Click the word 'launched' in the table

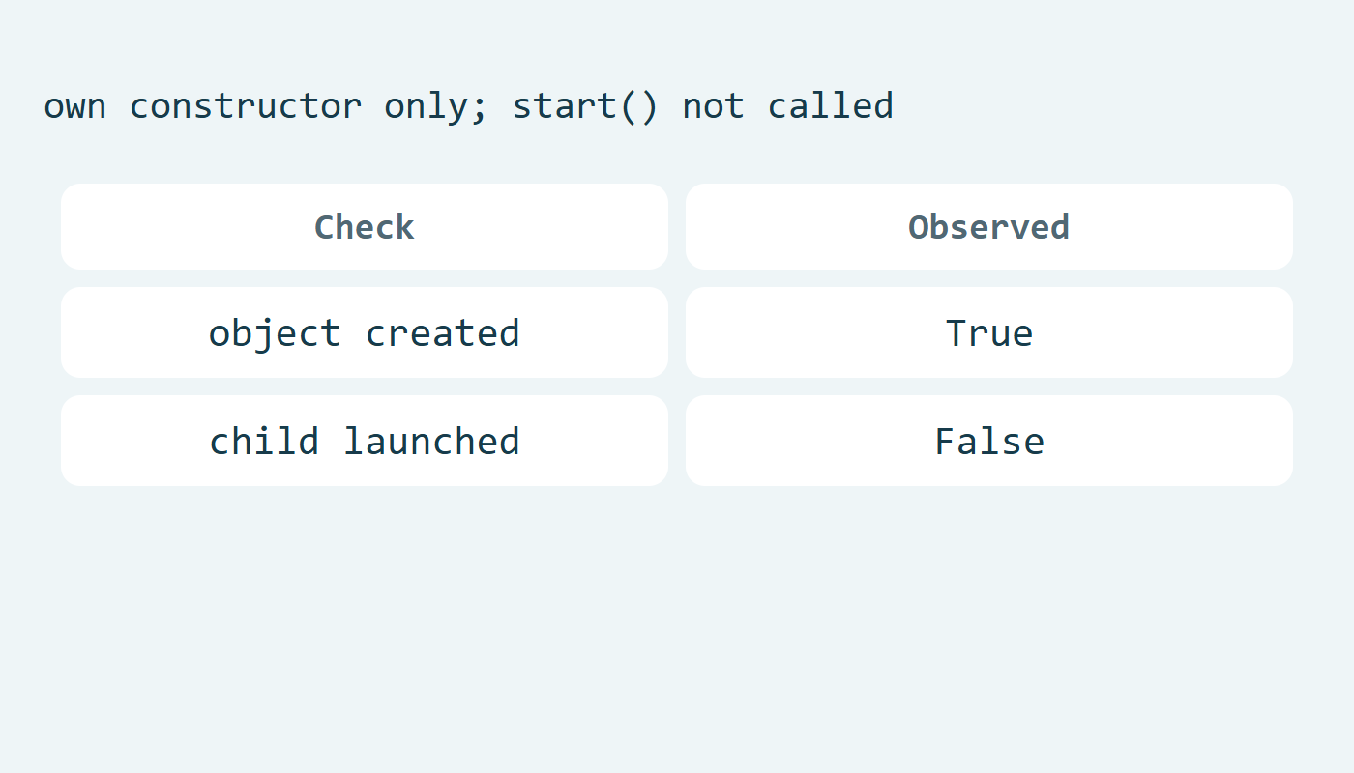(x=432, y=441)
